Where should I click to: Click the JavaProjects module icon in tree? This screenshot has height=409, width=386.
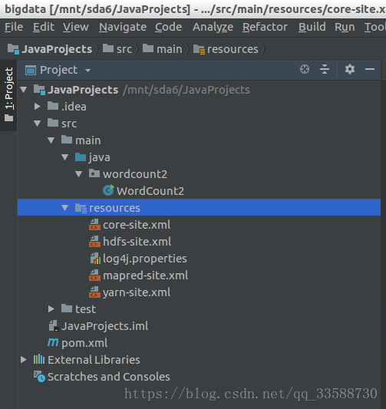coord(39,90)
